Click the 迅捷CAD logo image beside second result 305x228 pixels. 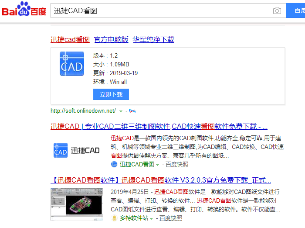pos(76,150)
